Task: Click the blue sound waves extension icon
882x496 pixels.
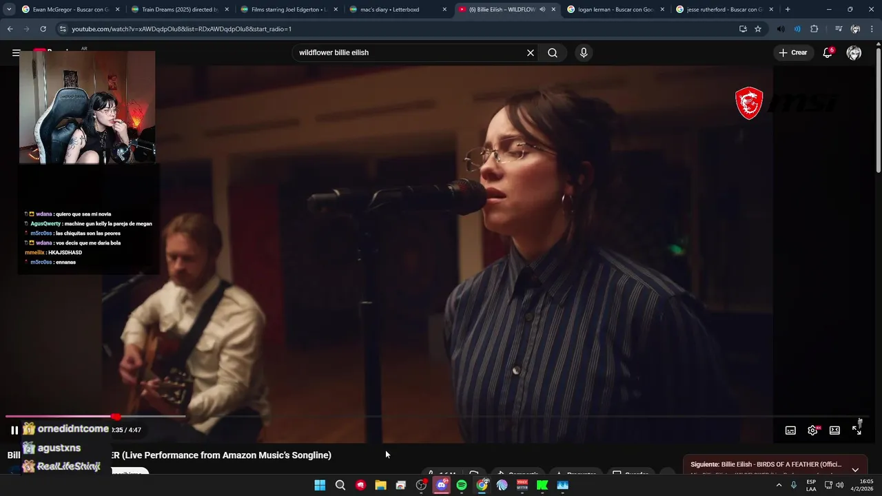Action: tap(797, 29)
